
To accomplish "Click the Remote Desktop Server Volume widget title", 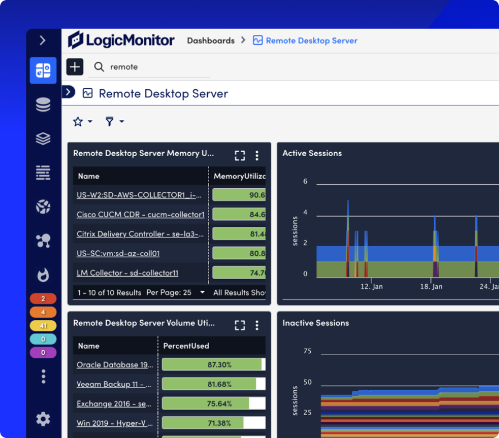I will pyautogui.click(x=144, y=323).
